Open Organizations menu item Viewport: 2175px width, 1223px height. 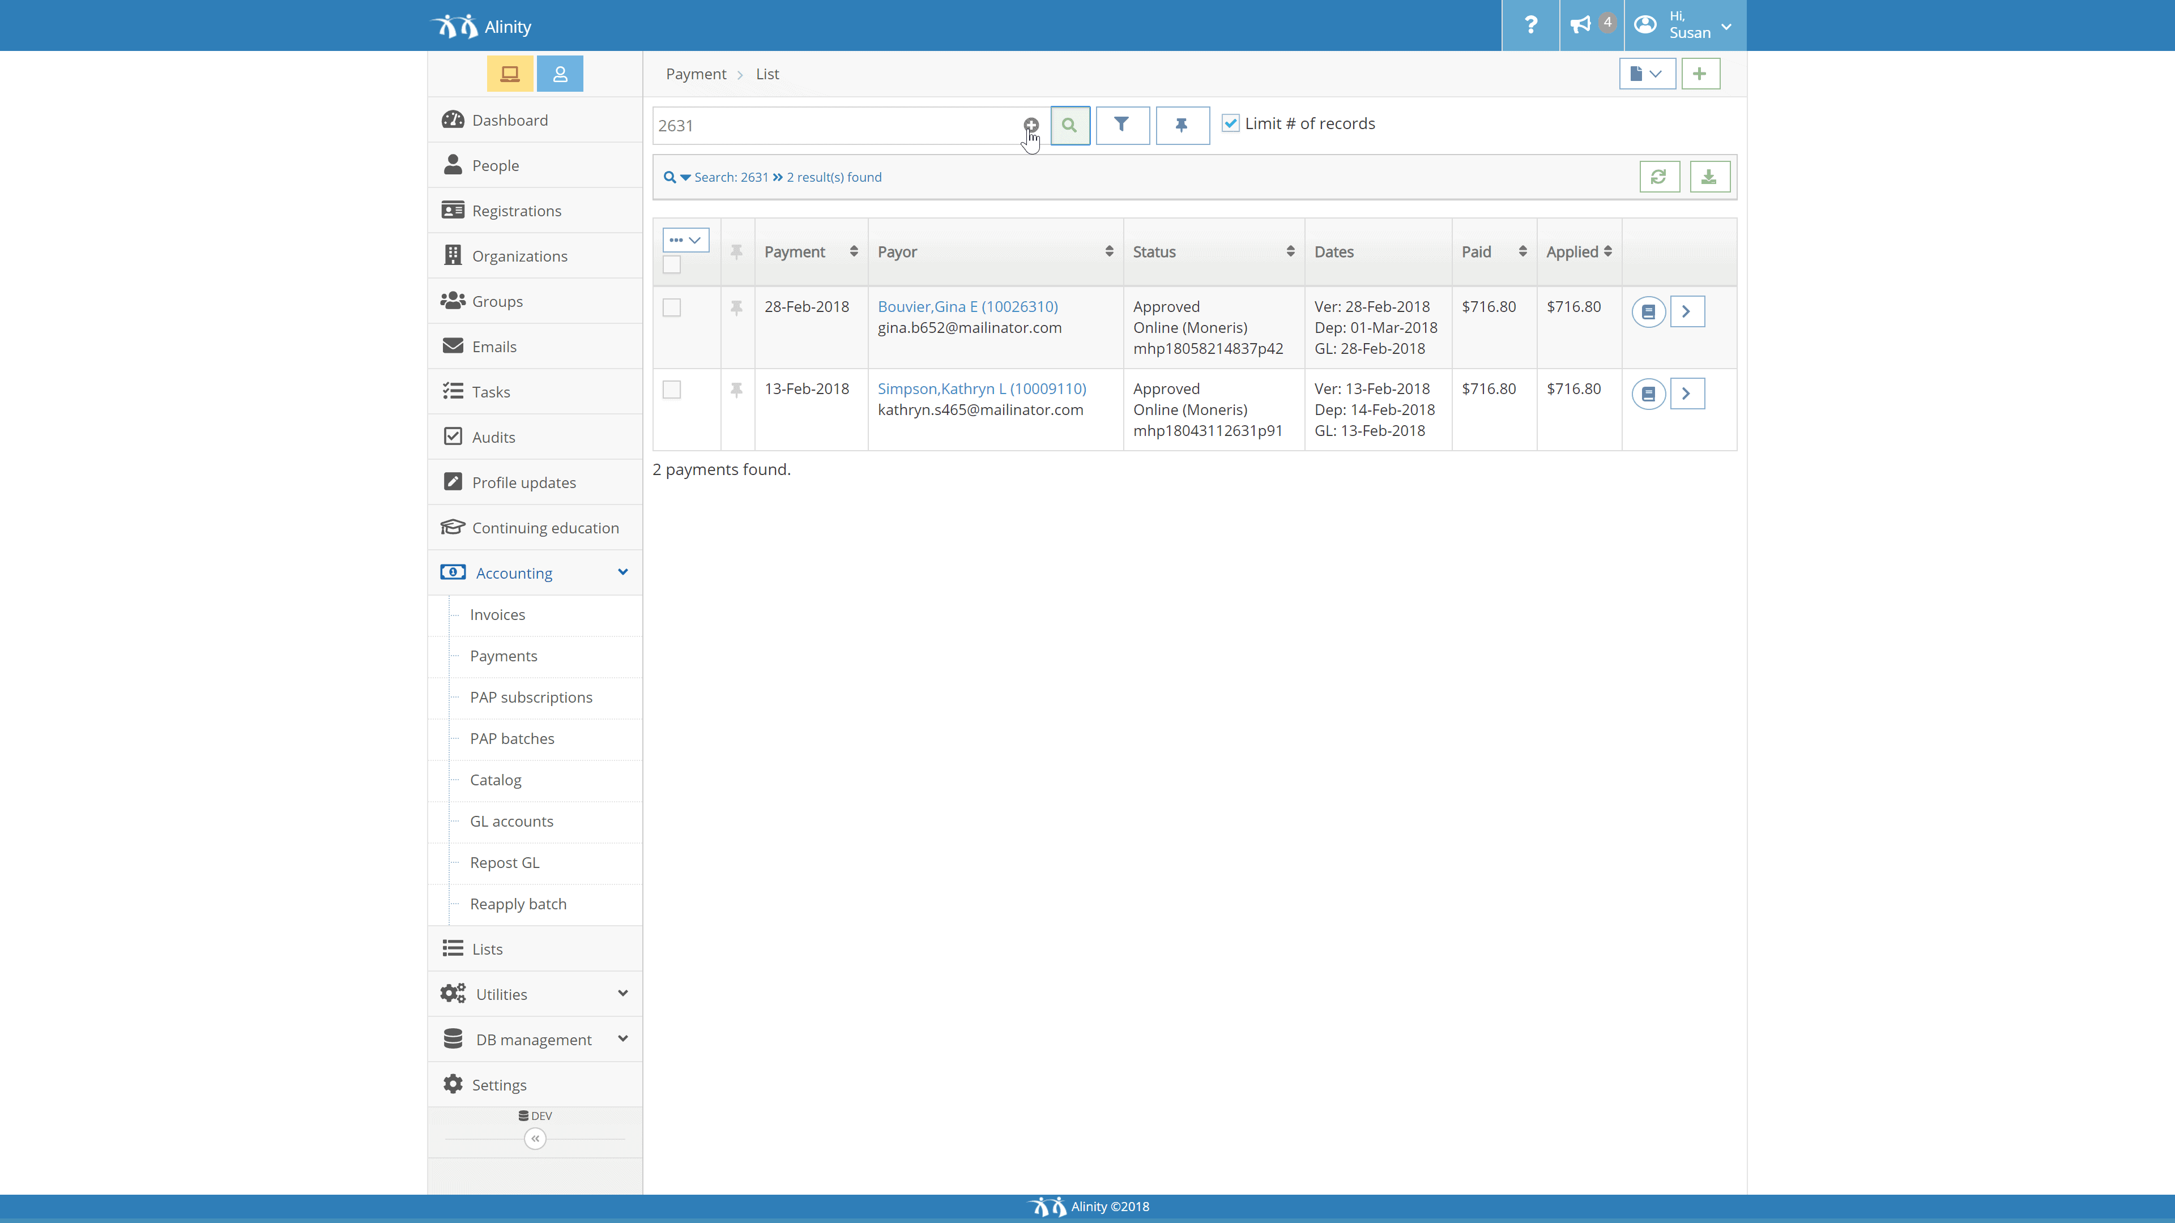click(x=535, y=256)
